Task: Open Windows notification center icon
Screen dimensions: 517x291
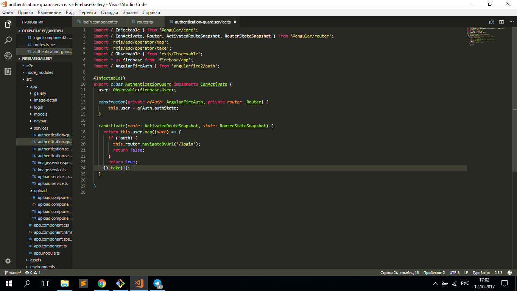Action: 505,283
